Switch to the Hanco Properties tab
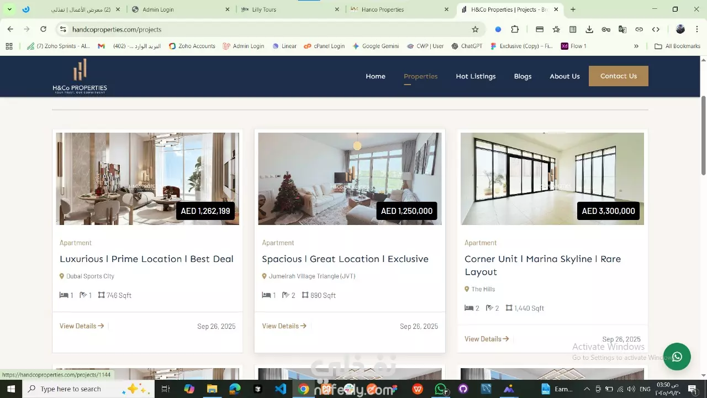Viewport: 707px width, 398px height. point(400,9)
